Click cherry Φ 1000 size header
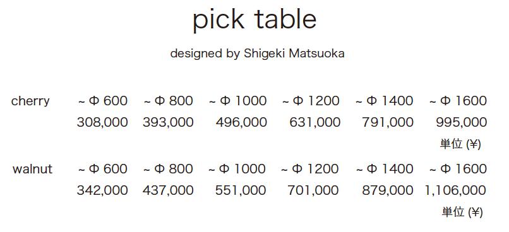The height and width of the screenshot is (232, 509). [x=237, y=101]
